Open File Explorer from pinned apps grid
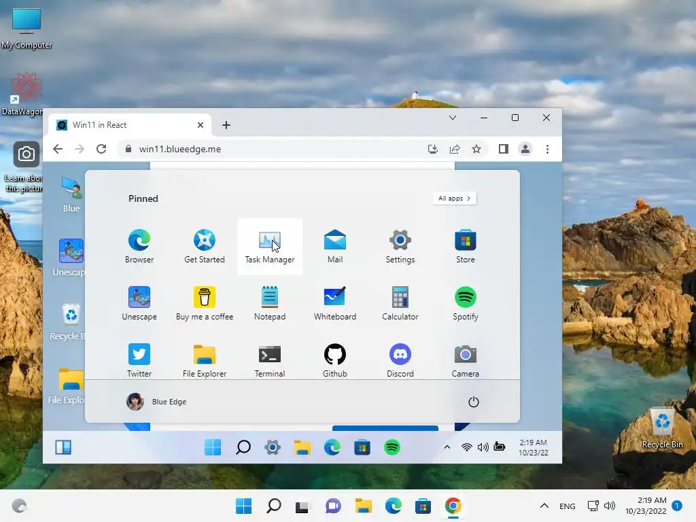Screen dimensions: 696x522 204,360
